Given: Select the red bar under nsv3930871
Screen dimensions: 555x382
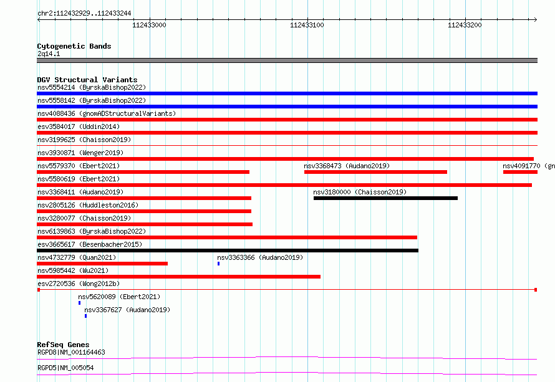Looking at the screenshot, I should coord(285,159).
